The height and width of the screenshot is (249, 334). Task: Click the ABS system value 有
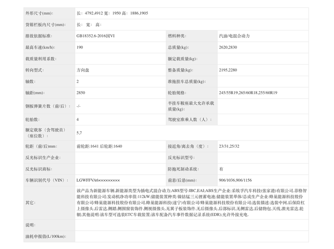221,169
